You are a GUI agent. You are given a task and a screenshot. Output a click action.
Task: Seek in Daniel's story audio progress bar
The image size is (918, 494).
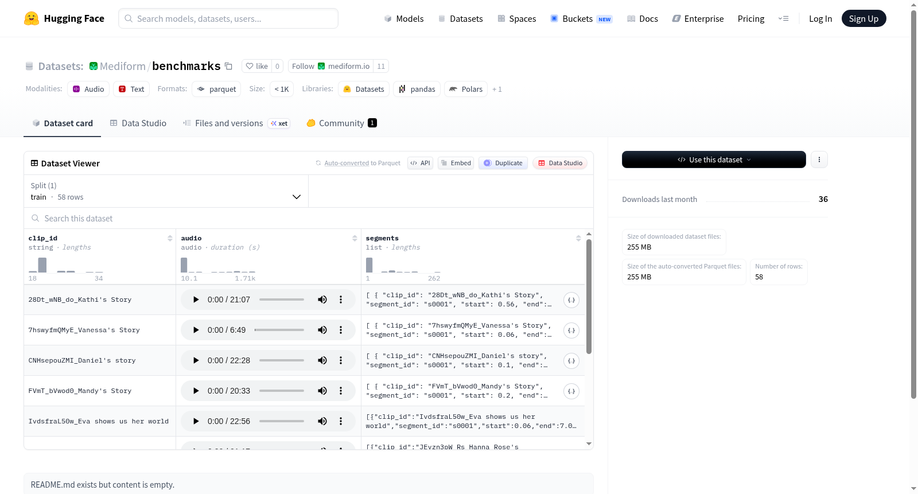(282, 360)
